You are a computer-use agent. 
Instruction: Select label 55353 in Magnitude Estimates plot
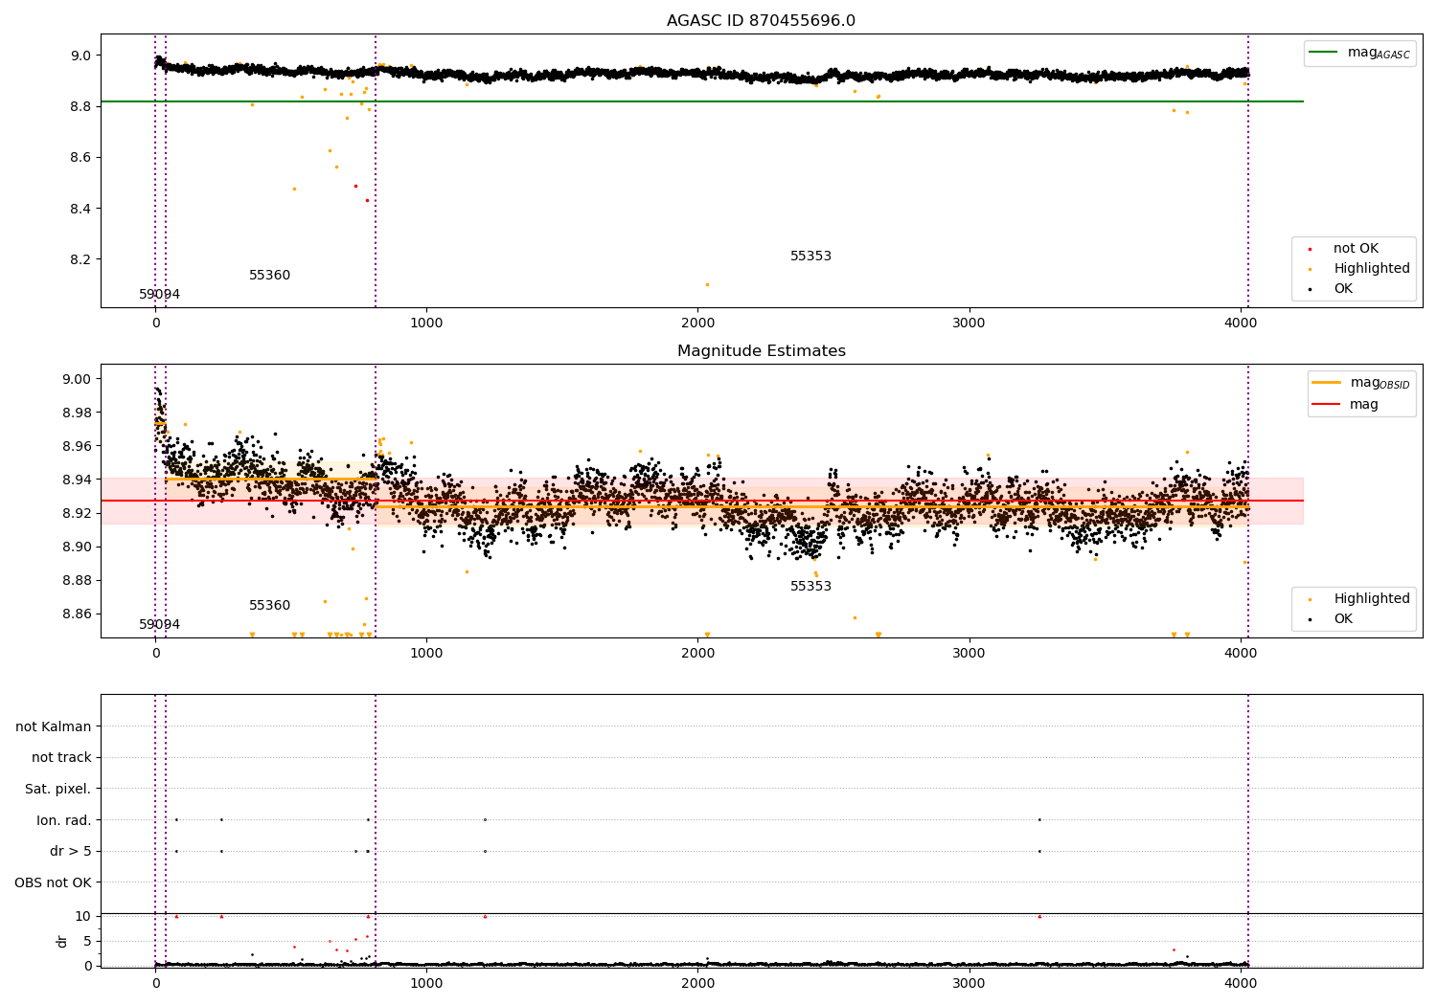tap(810, 587)
